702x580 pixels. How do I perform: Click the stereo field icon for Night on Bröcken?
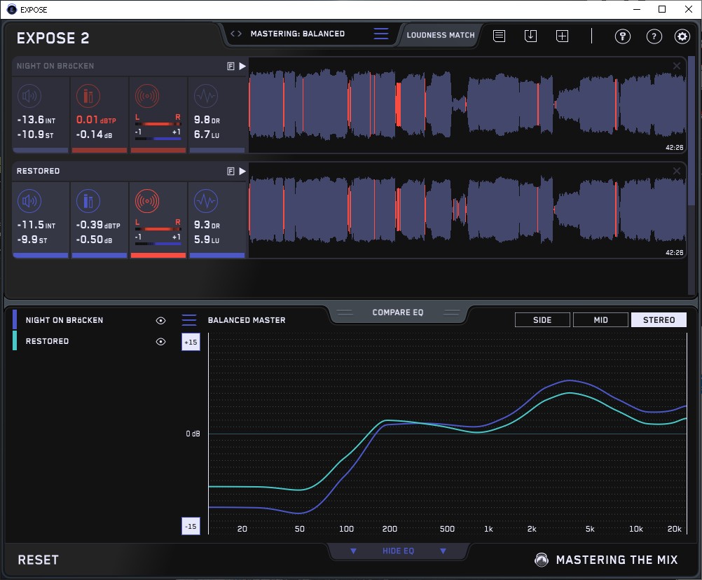coord(147,96)
